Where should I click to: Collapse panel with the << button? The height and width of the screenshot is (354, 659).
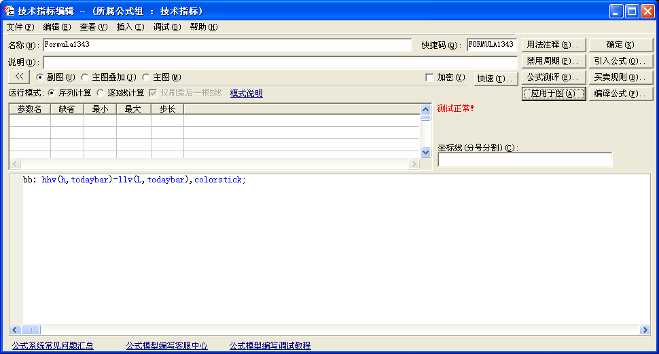coord(19,77)
